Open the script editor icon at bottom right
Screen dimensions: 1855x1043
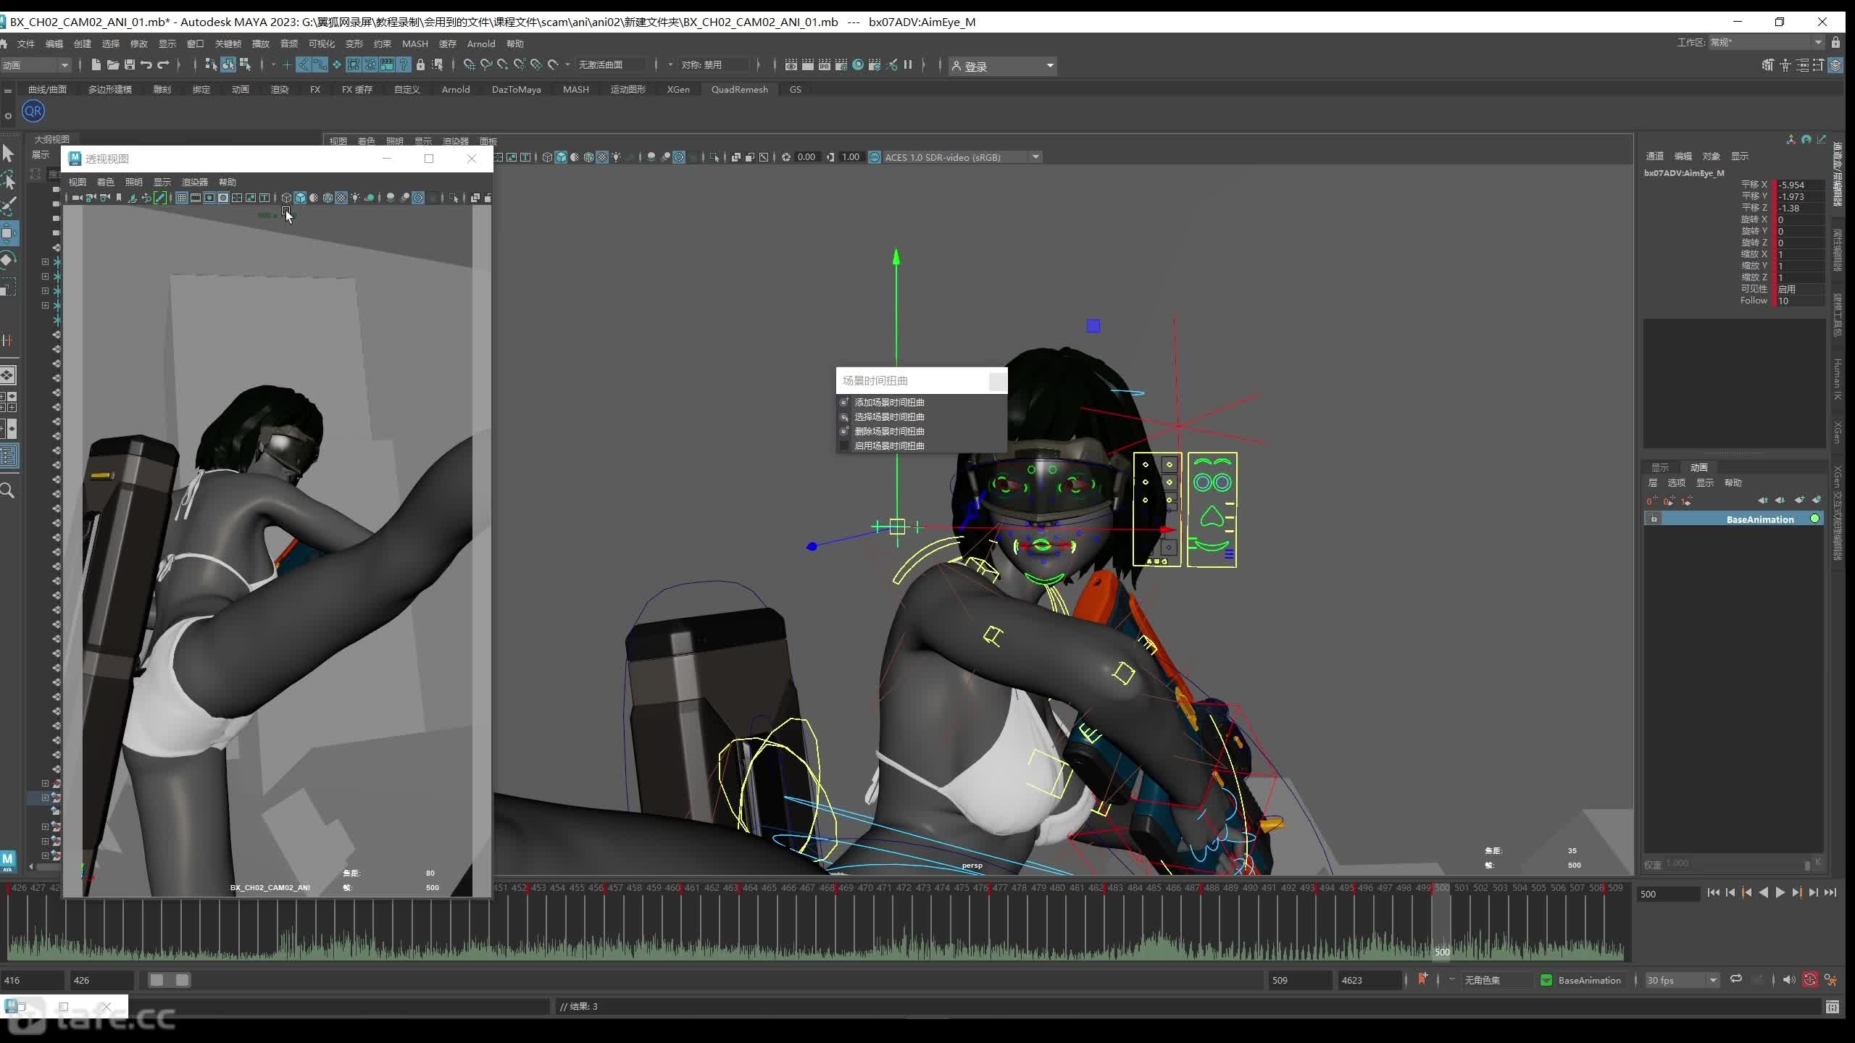1833,1007
